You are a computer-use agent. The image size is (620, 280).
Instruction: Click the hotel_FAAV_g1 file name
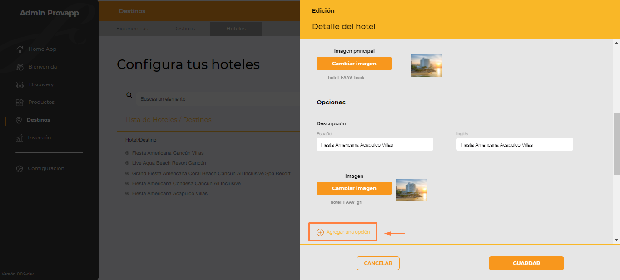[346, 202]
